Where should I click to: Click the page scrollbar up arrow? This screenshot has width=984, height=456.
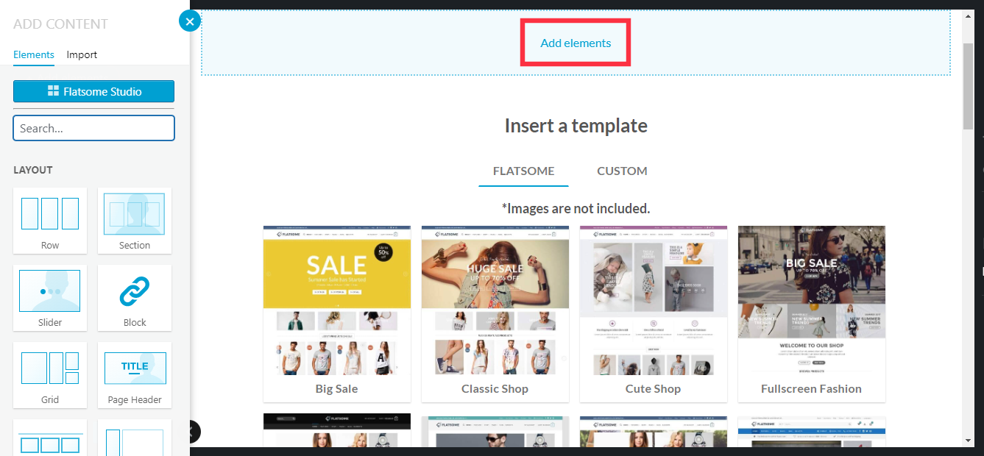click(x=968, y=16)
